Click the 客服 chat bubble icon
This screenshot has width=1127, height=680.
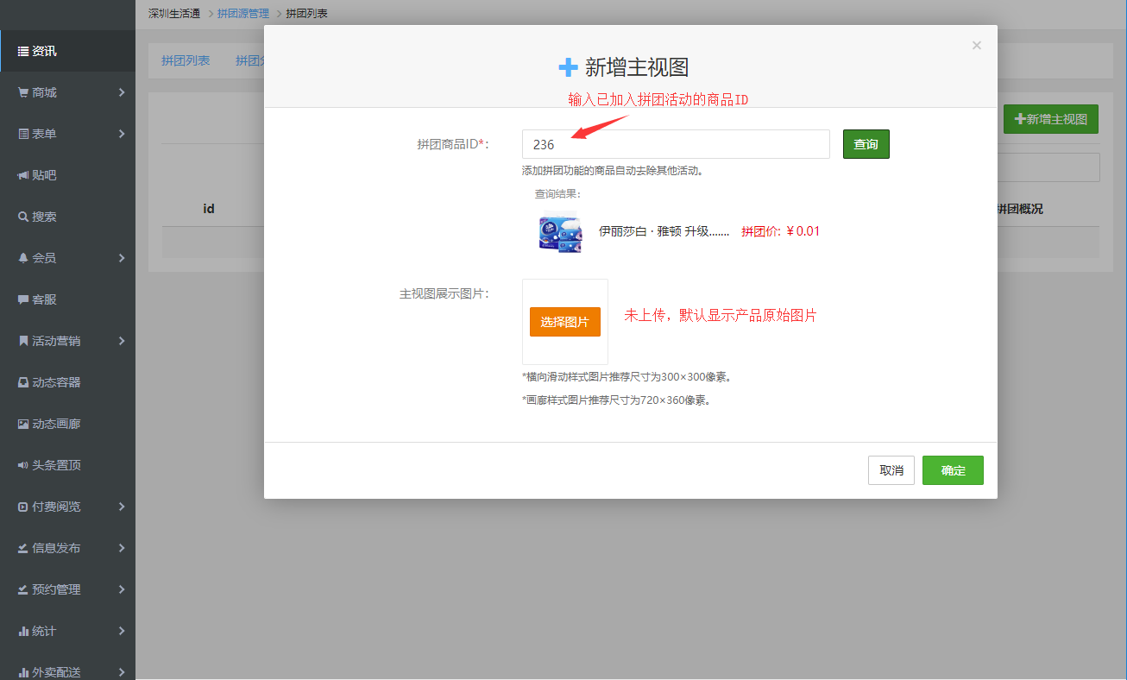pyautogui.click(x=23, y=299)
